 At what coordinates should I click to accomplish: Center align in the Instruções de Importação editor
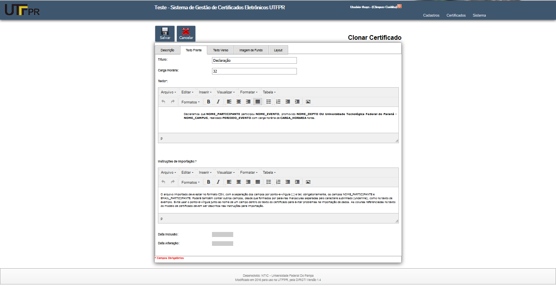pos(239,182)
